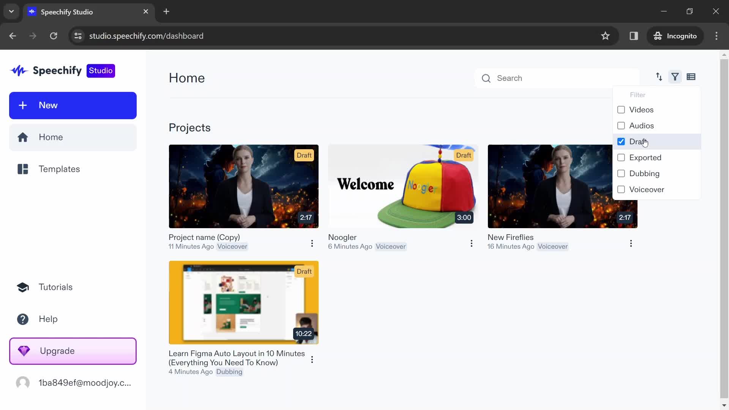Open the Help section
The image size is (729, 410).
pos(48,319)
